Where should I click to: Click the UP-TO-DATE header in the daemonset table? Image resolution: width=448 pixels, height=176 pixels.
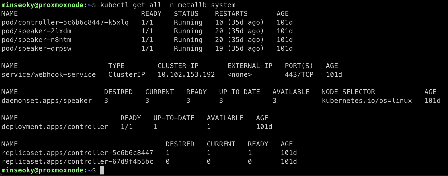239,92
